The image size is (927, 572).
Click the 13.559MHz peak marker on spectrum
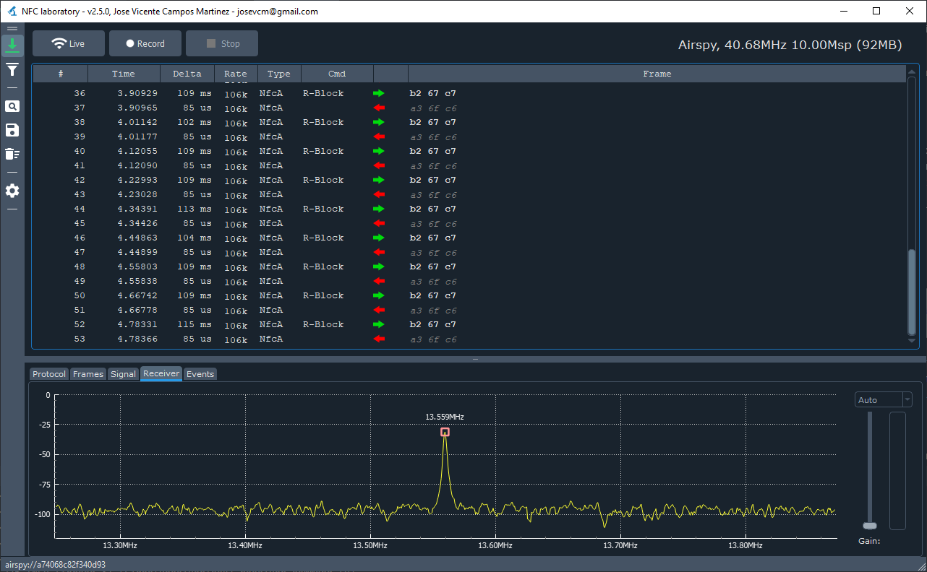[x=445, y=432]
